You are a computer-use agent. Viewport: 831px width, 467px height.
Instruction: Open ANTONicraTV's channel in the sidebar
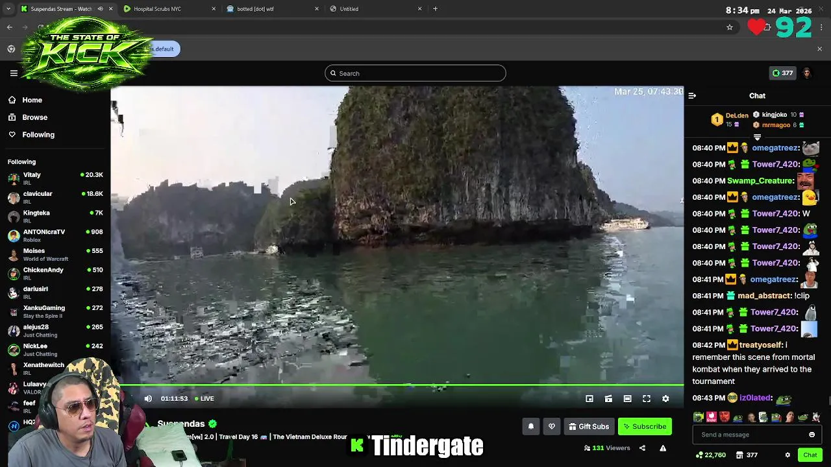click(x=55, y=235)
